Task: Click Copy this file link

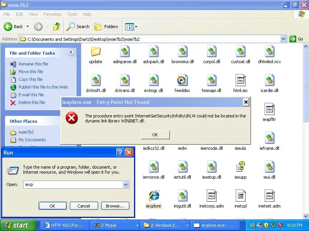Action: 31,79
